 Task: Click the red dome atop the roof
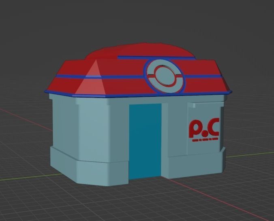click(x=140, y=51)
